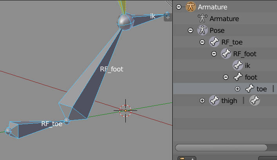
Task: Select the foot label in outliner
Action: 251,77
